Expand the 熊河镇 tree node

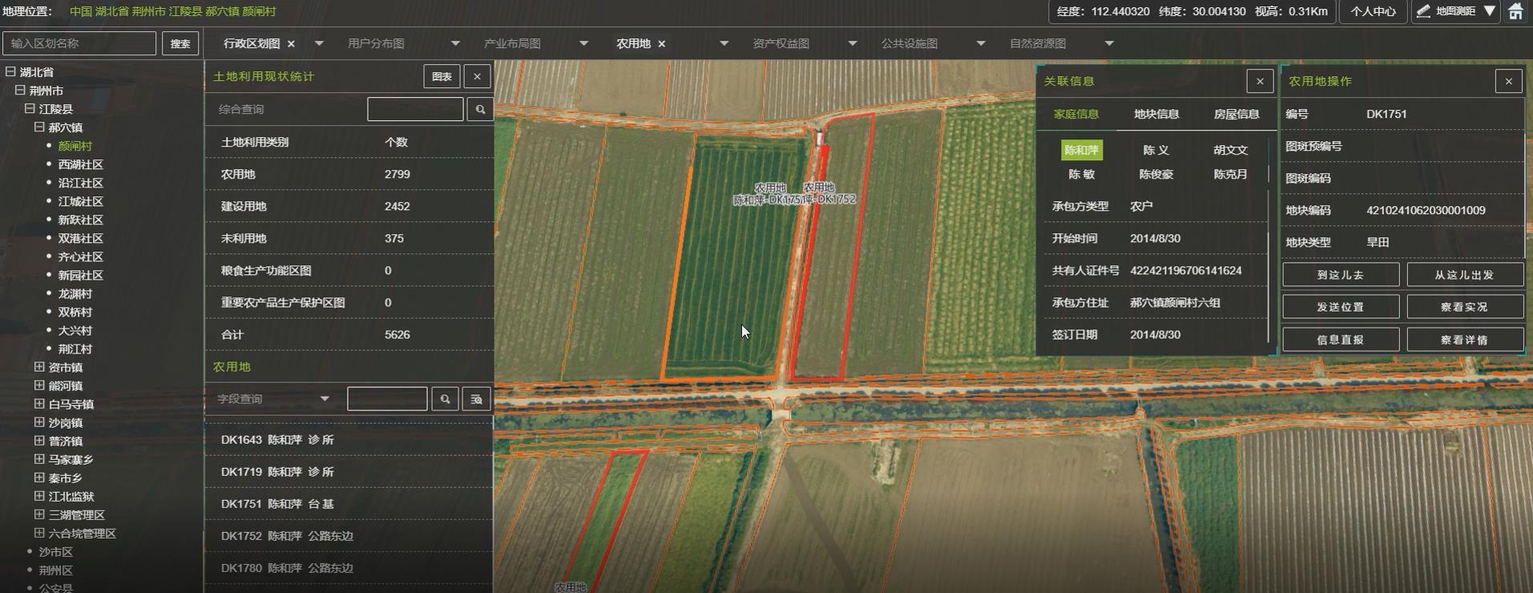pyautogui.click(x=39, y=385)
